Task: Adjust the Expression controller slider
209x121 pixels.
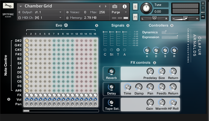Action: click(170, 37)
